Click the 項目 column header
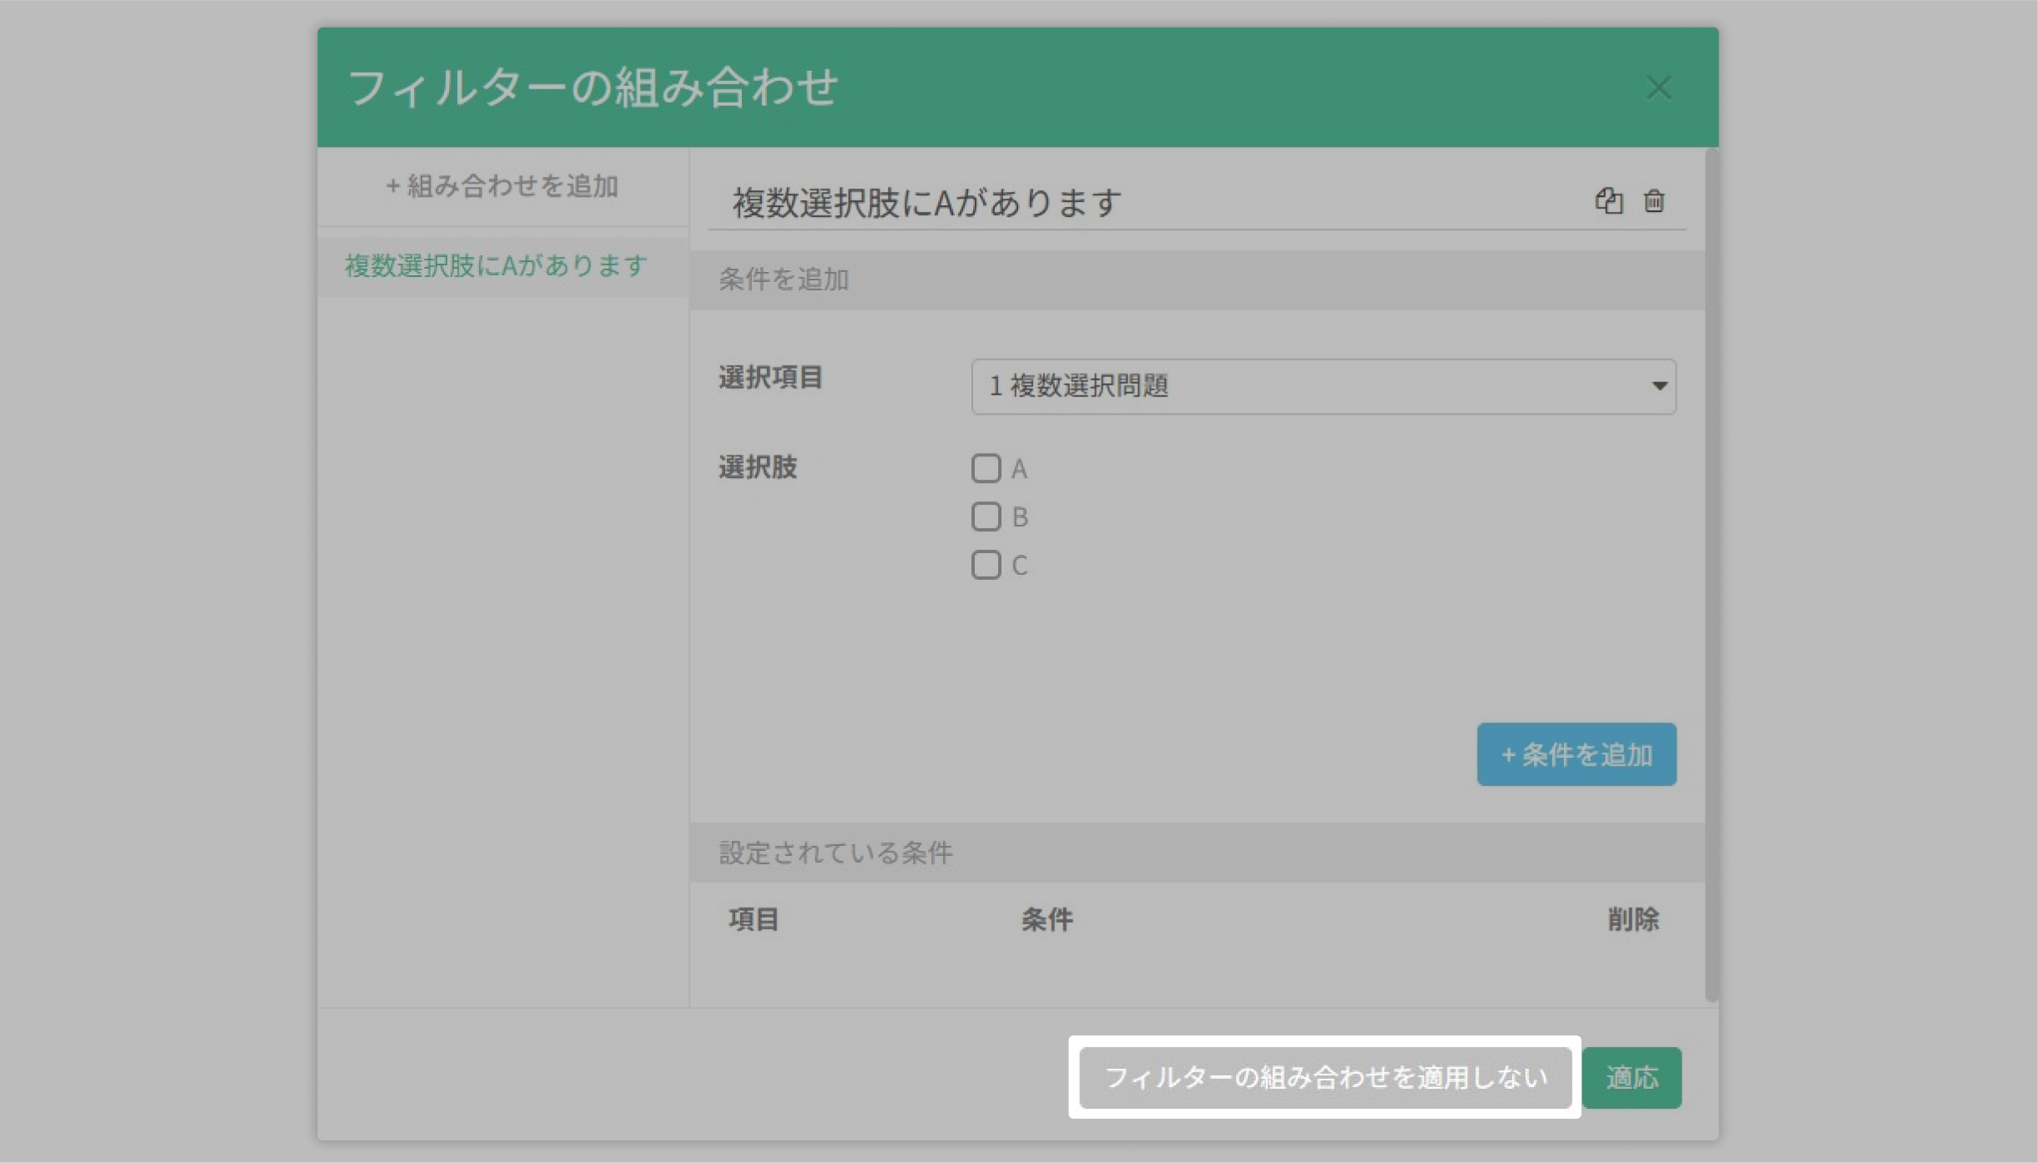The width and height of the screenshot is (2038, 1163). (x=754, y=919)
